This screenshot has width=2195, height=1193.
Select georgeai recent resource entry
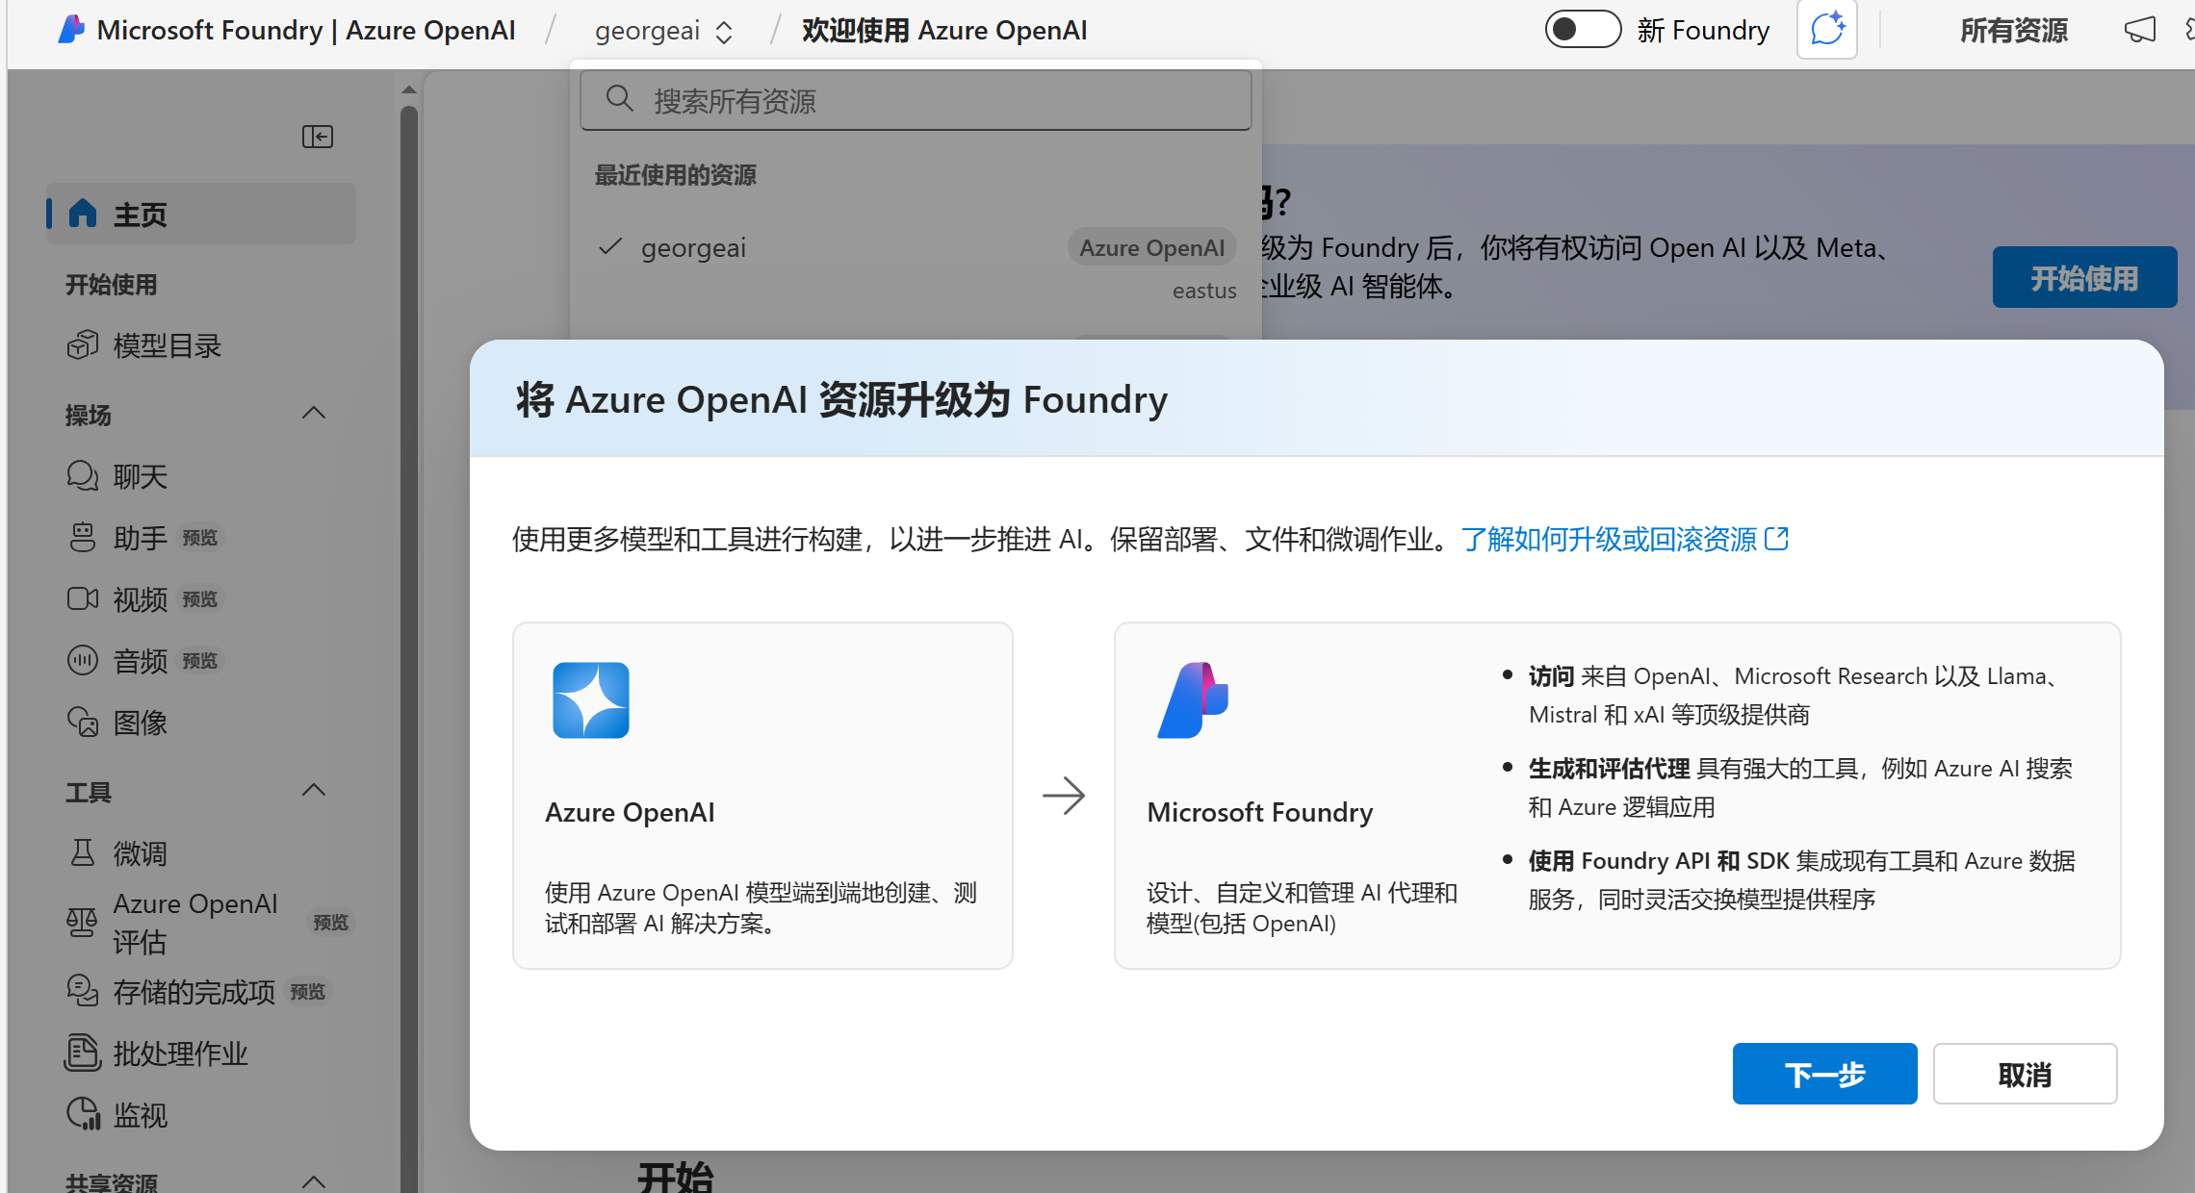click(x=693, y=248)
